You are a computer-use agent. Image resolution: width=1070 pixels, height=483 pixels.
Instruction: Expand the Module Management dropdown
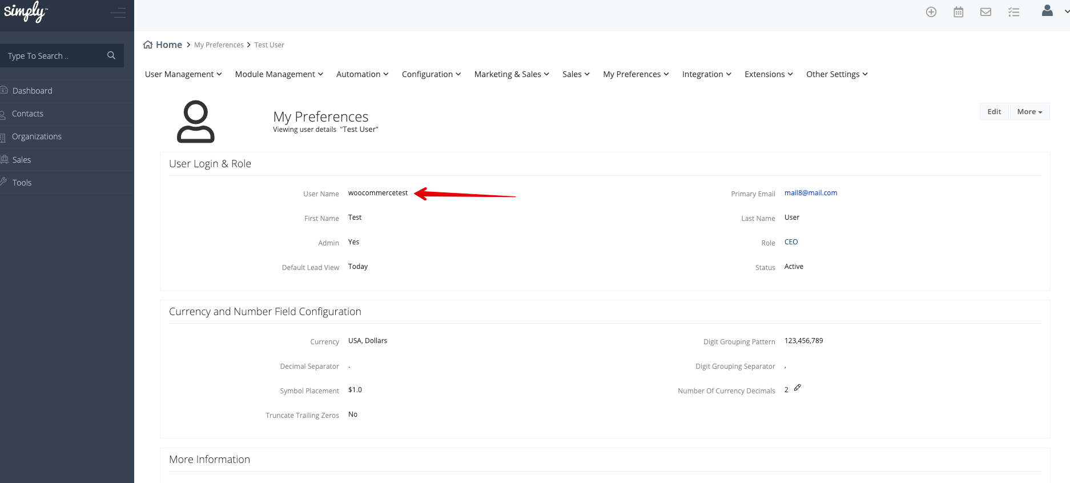tap(279, 74)
